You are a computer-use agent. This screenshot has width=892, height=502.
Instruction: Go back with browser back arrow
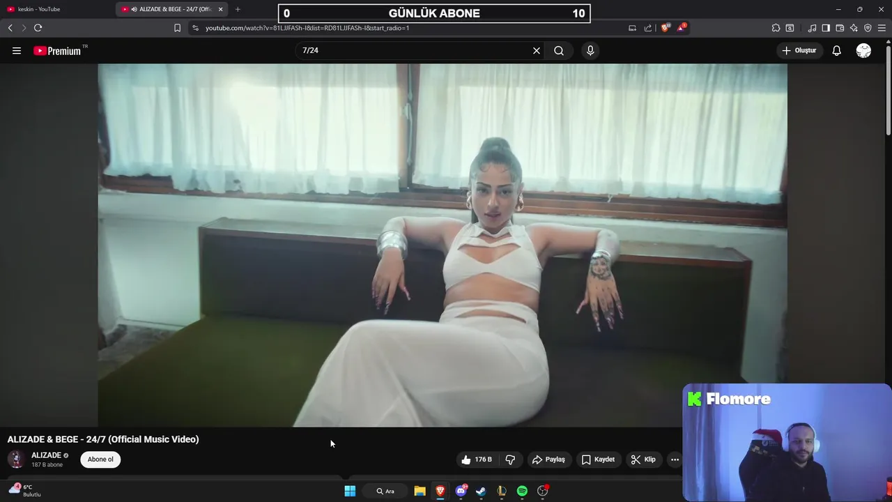pos(10,28)
